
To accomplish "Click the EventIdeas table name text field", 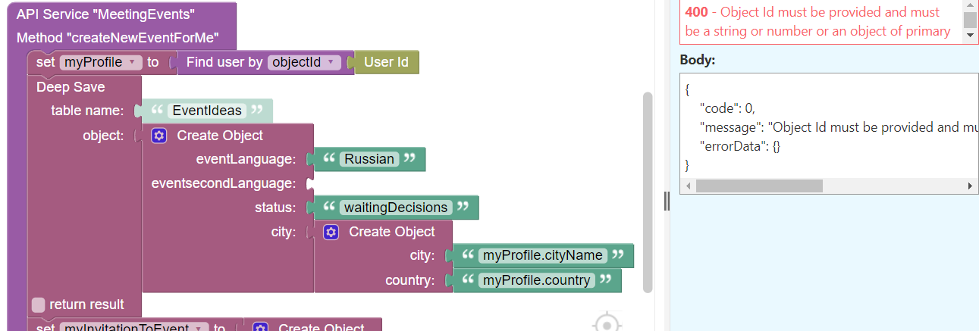I will (206, 111).
